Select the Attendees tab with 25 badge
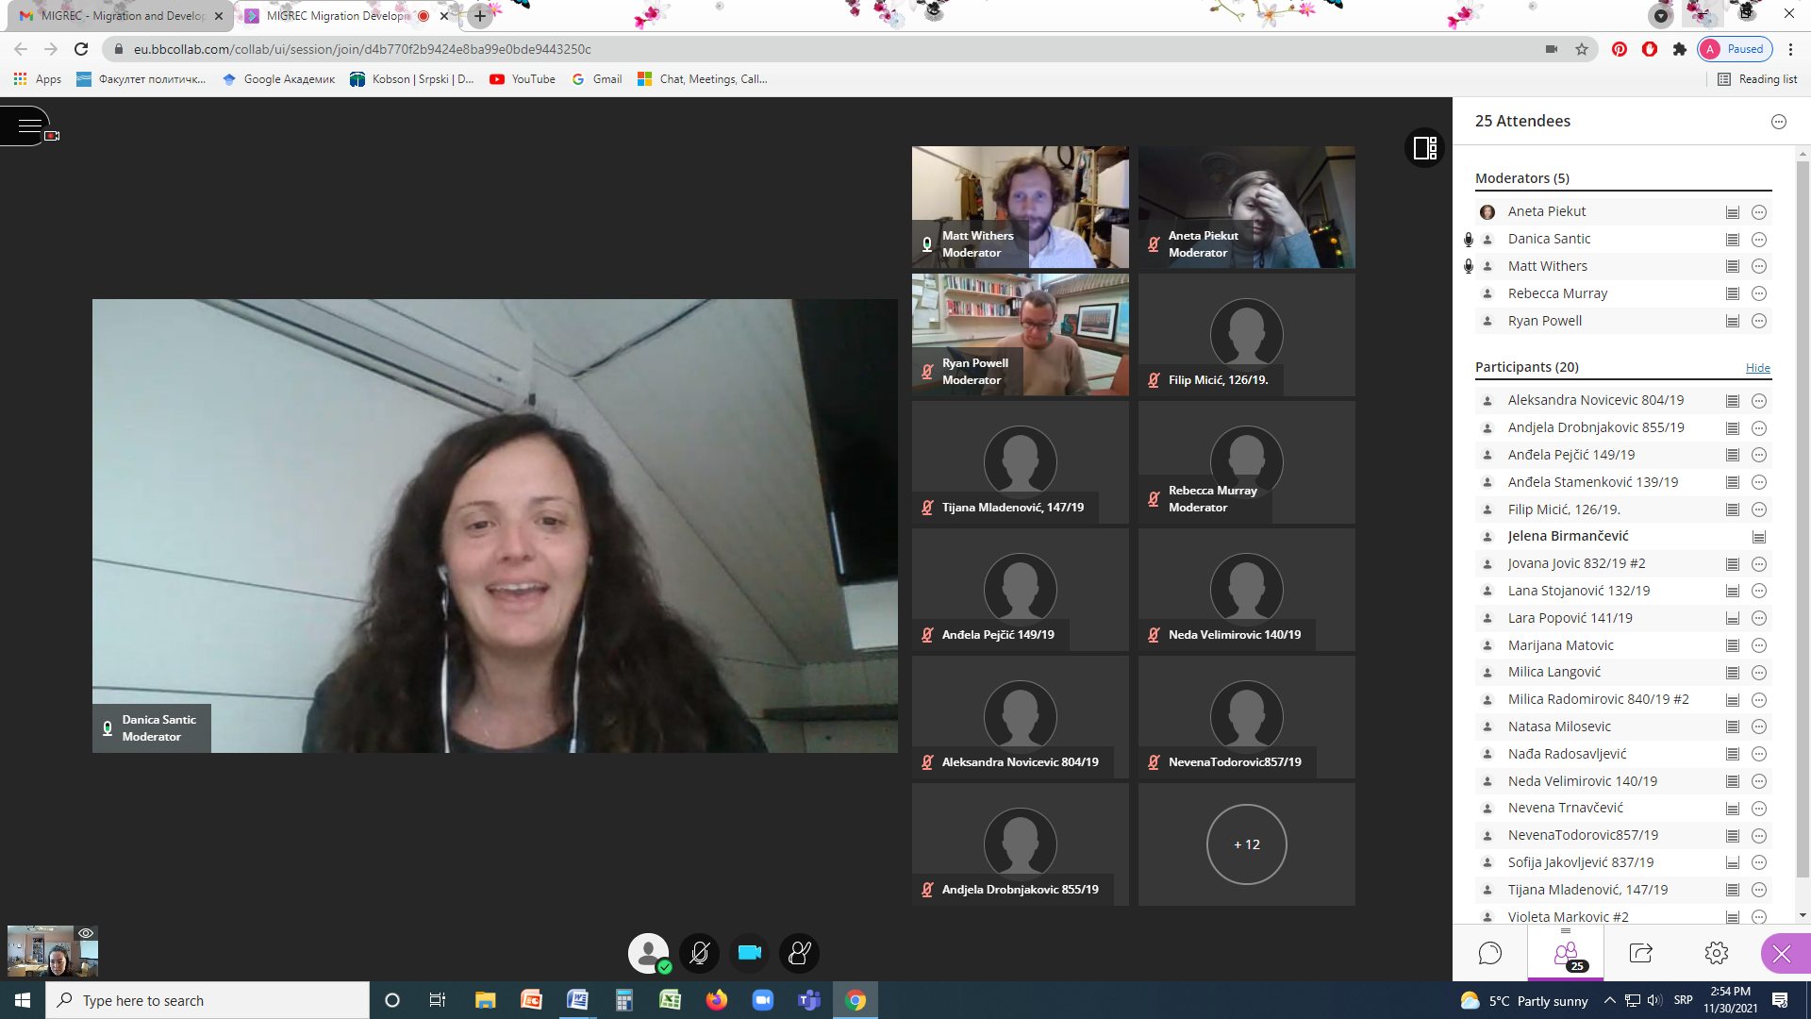 coord(1566,955)
